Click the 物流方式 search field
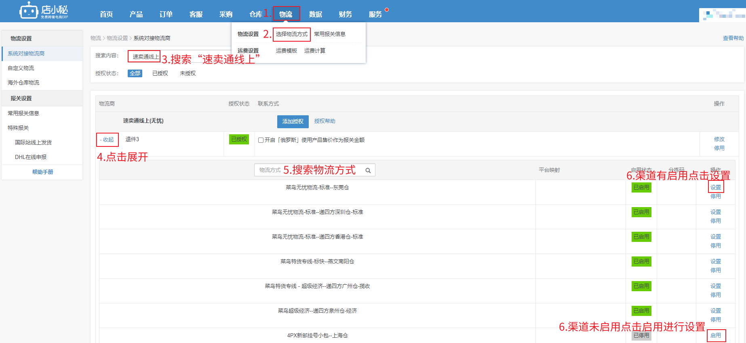Image resolution: width=746 pixels, height=343 pixels. tap(315, 170)
